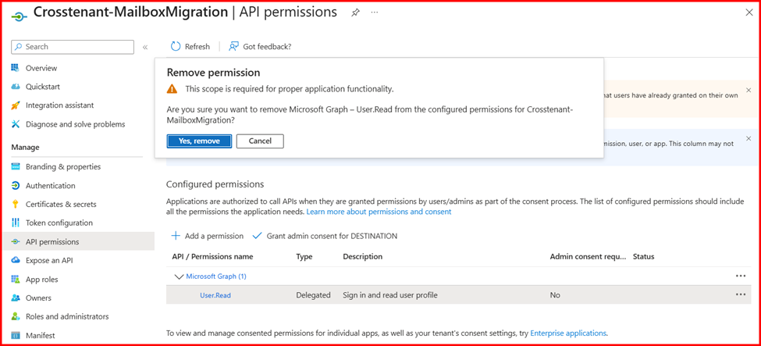Click Add a permission
This screenshot has width=761, height=346.
click(208, 236)
